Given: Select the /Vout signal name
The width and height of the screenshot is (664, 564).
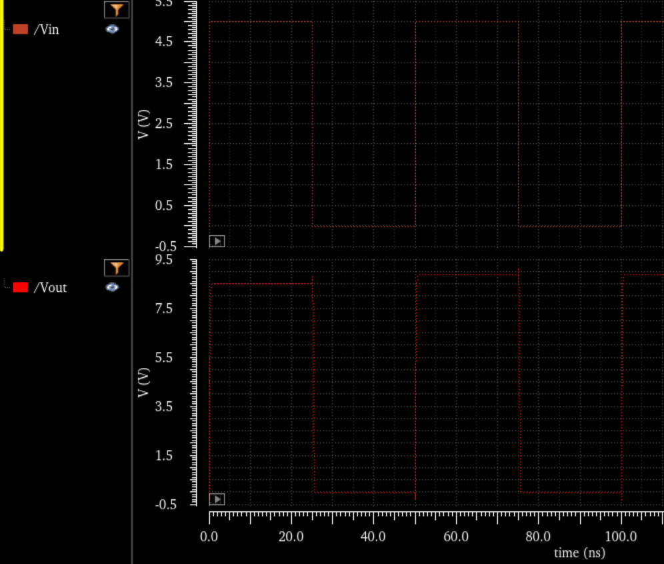Looking at the screenshot, I should pyautogui.click(x=50, y=287).
